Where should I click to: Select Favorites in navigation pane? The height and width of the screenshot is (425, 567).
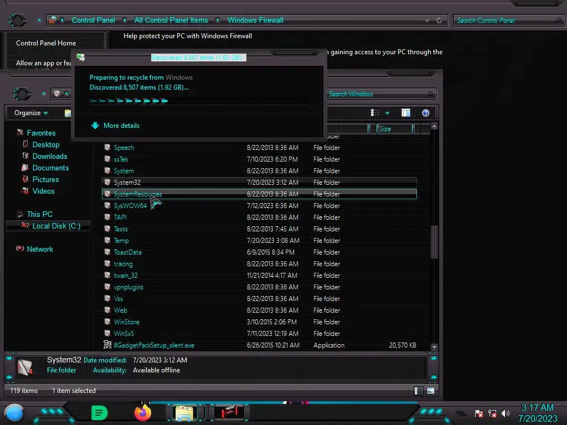(x=41, y=133)
